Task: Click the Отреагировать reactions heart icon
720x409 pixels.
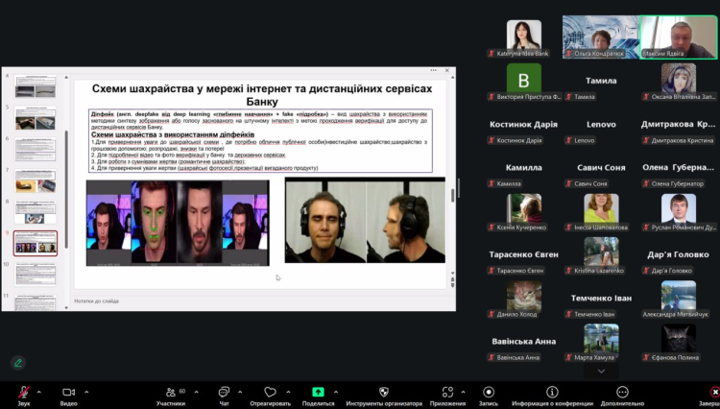Action: click(270, 393)
